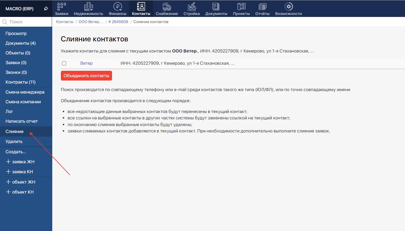The image size is (405, 231).
Task: Open the Заявки module icon
Action: click(61, 6)
